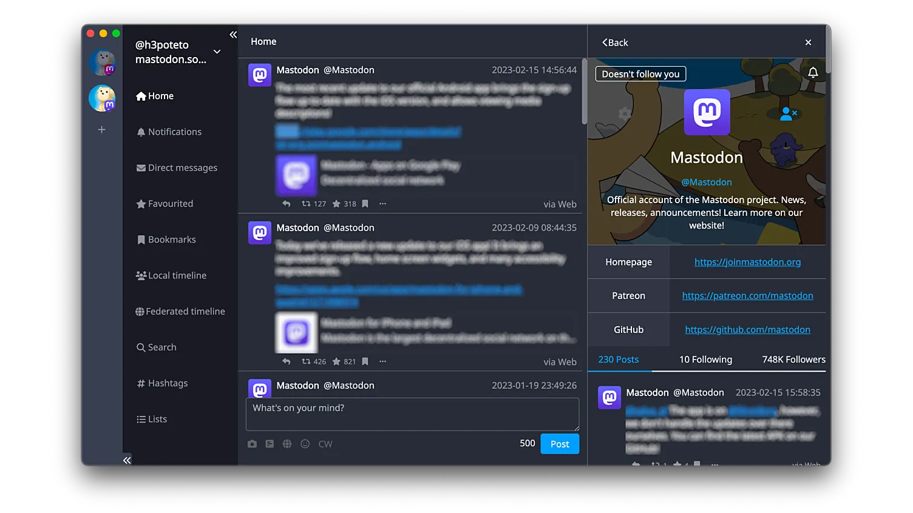Screen dimensions: 913x513
Task: Boost the post showing 426 boosts
Action: (x=307, y=361)
